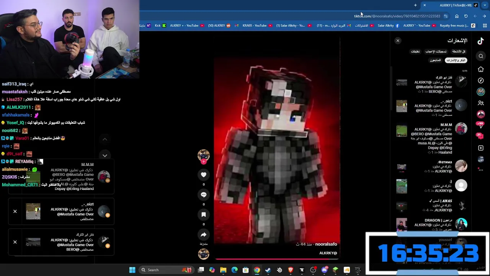
Task: Open Royalty free music bookmark
Action: pos(457,26)
